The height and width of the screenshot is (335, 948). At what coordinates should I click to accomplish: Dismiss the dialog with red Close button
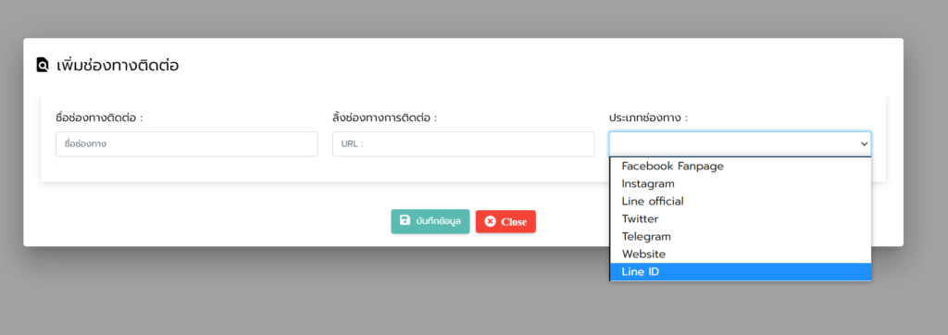(x=505, y=221)
